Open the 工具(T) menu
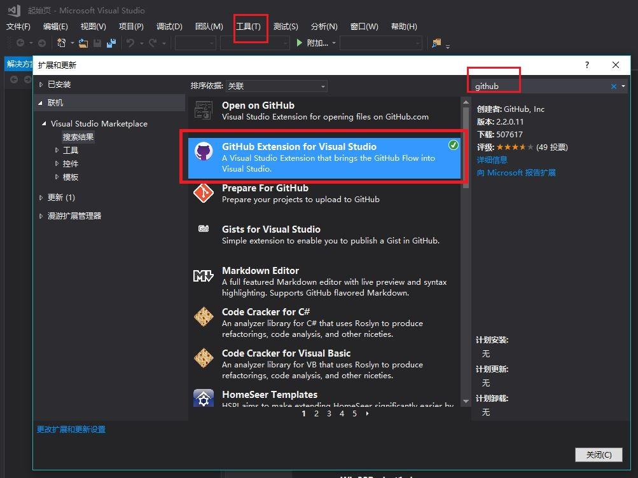Image resolution: width=638 pixels, height=478 pixels. (250, 26)
